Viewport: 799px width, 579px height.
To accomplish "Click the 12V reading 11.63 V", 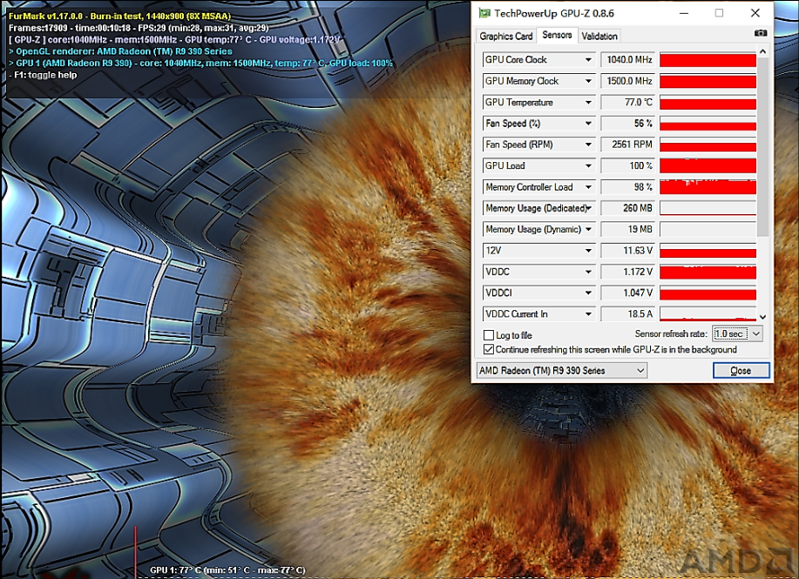I will pos(627,251).
